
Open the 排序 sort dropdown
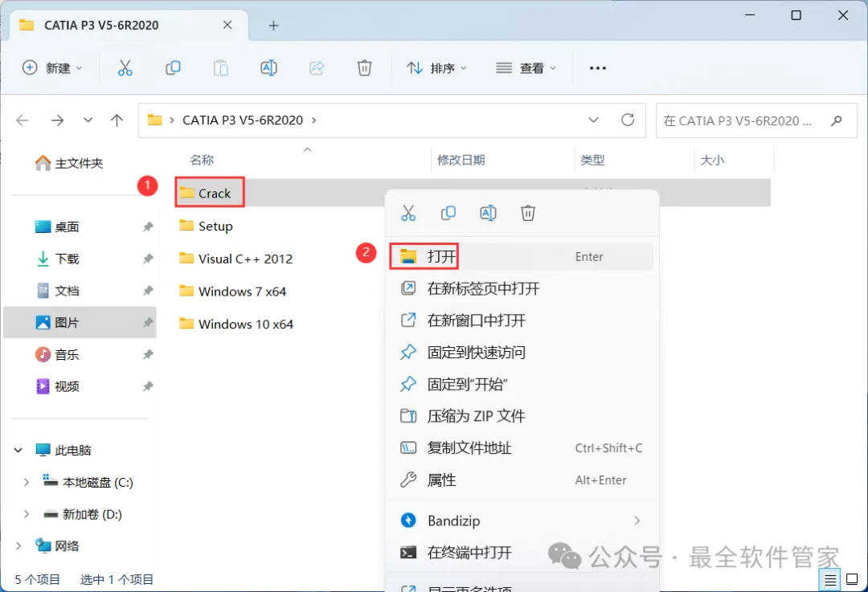click(436, 68)
